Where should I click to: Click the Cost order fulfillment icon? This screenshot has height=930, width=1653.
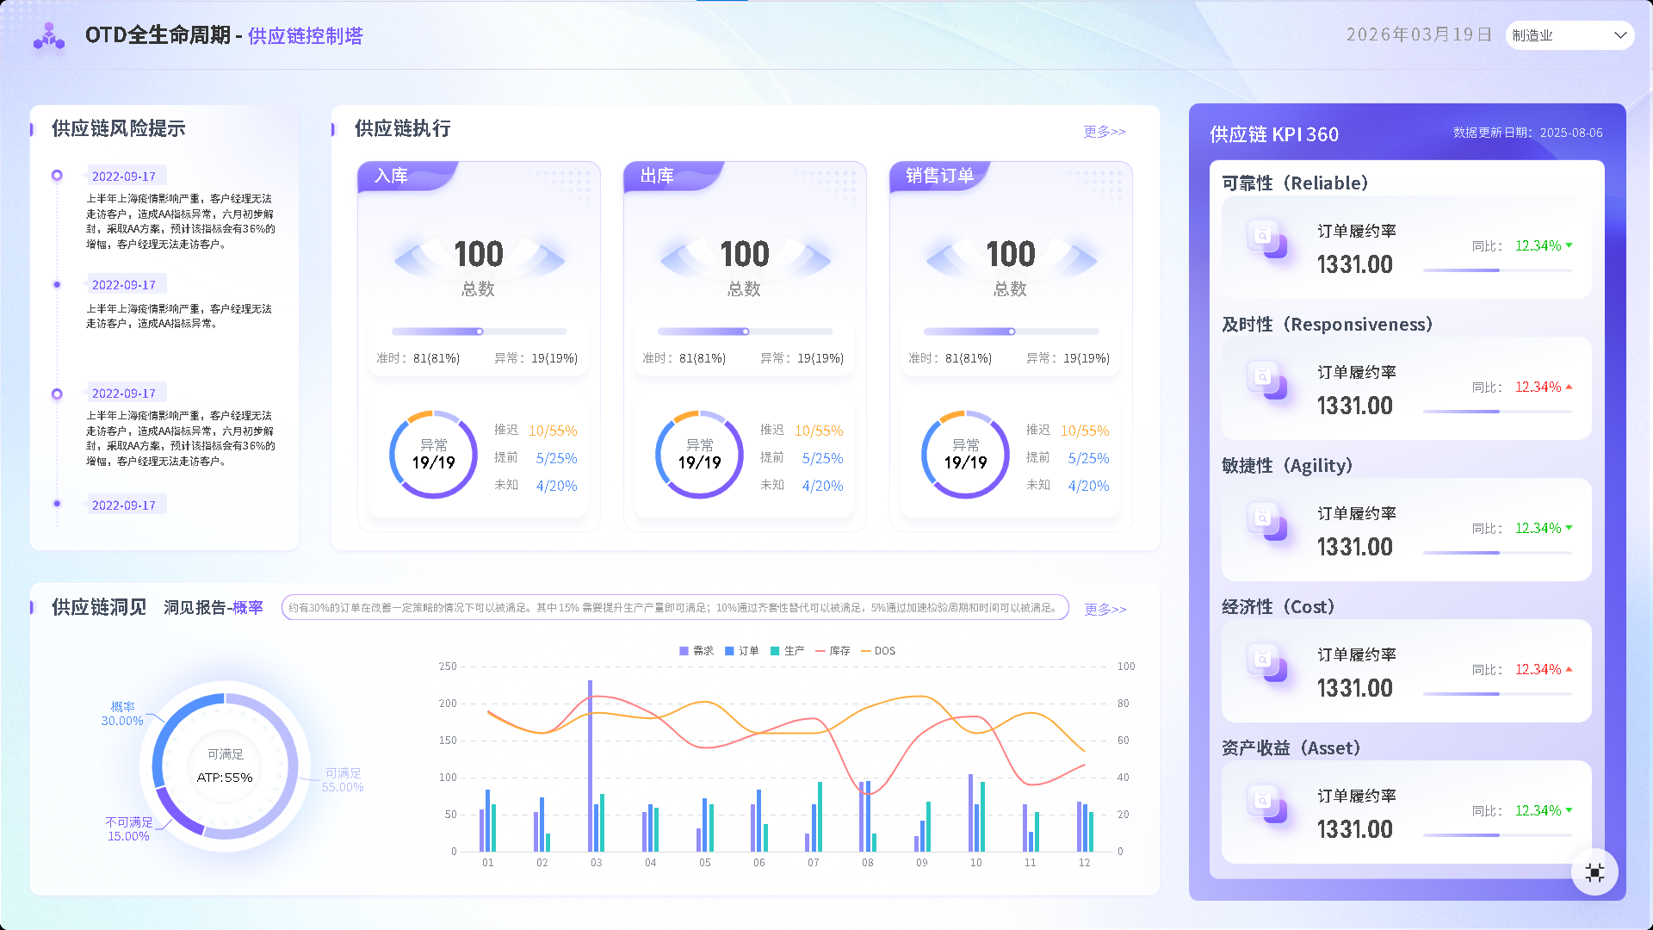point(1266,663)
